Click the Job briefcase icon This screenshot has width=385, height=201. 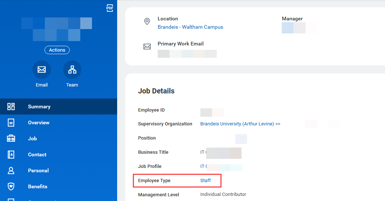pyautogui.click(x=11, y=138)
